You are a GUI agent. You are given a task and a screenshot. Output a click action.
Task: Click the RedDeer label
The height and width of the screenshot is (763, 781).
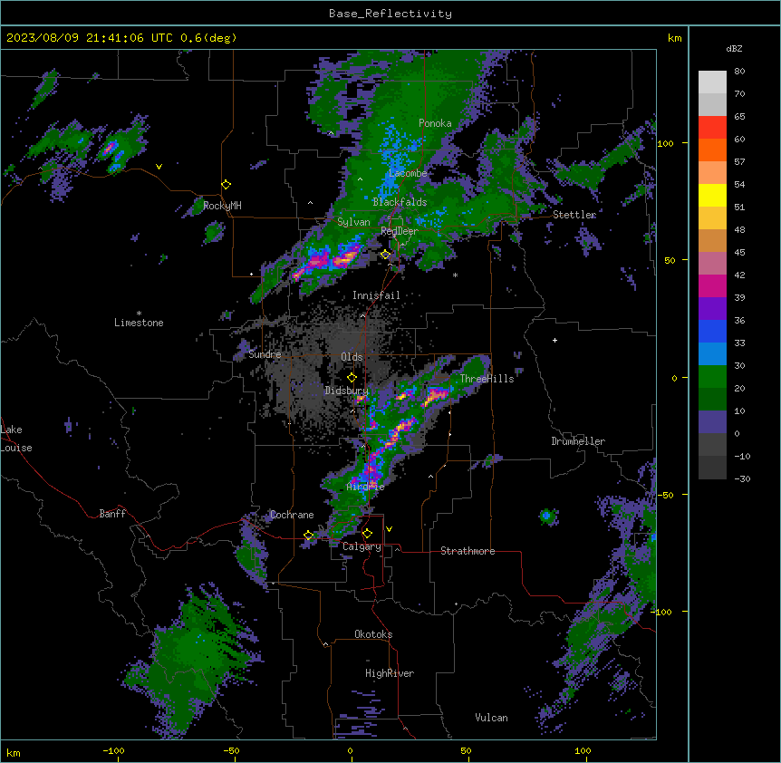tap(400, 231)
